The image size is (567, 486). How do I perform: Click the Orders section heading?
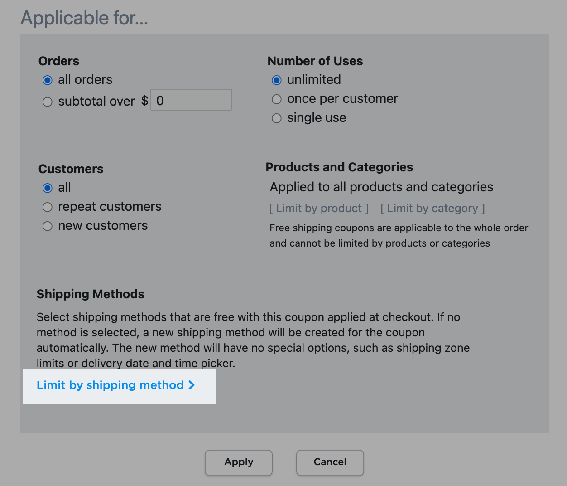pyautogui.click(x=58, y=61)
